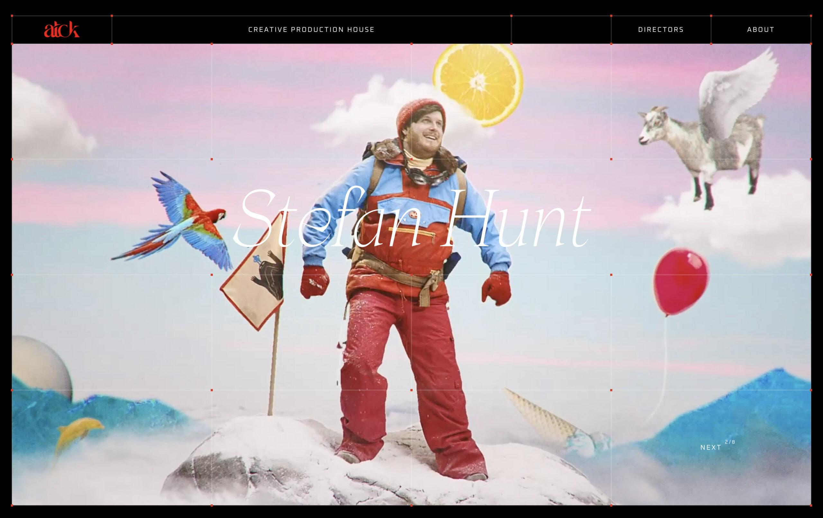Click the red atck logo

[61, 29]
